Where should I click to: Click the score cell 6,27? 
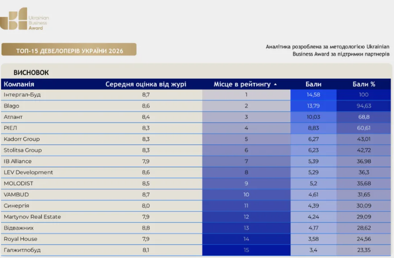(x=313, y=139)
